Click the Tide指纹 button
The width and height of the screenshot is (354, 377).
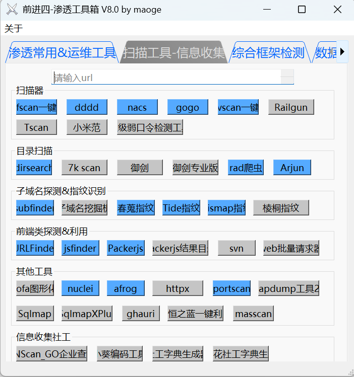click(x=181, y=207)
